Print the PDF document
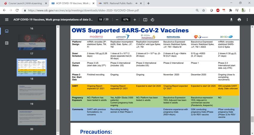Image resolution: width=254 pixels, height=135 pixels. 239,20
